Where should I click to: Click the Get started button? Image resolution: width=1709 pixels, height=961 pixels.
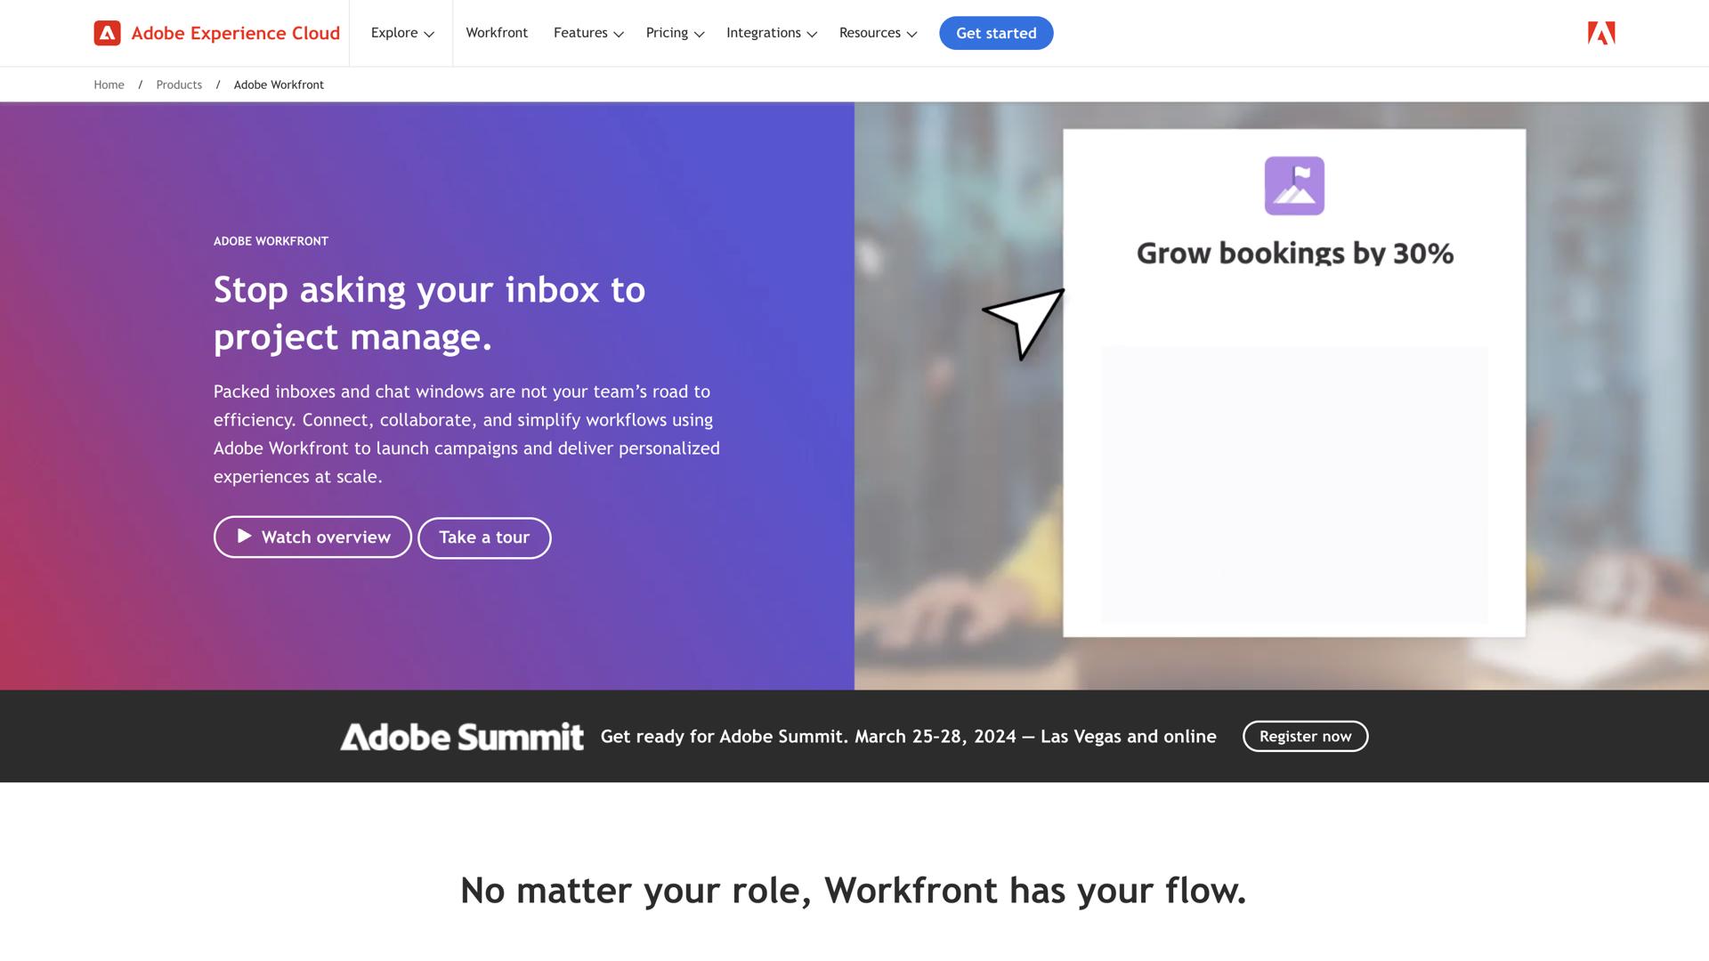[x=996, y=33]
